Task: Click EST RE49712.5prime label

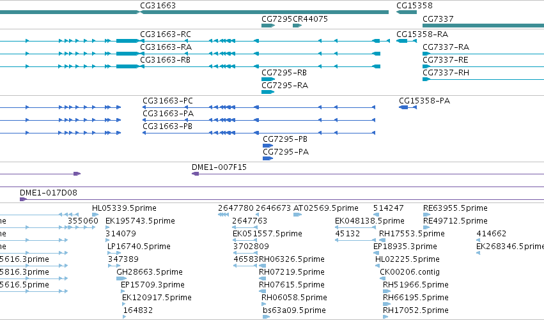Action: tap(455, 221)
